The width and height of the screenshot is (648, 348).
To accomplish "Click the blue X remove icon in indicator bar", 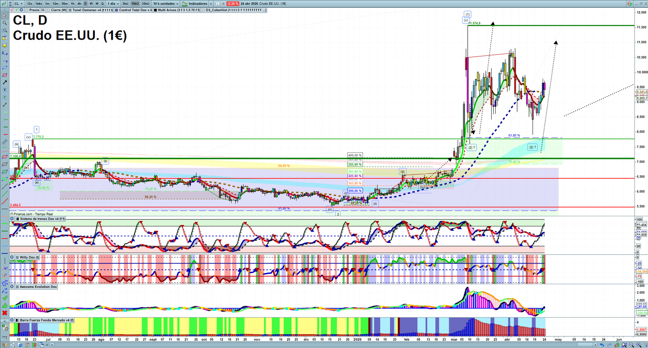I will pyautogui.click(x=21, y=10).
